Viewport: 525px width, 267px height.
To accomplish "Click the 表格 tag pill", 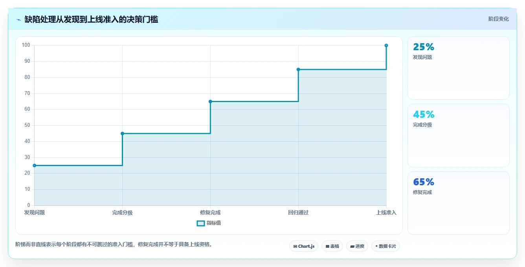I will [332, 246].
